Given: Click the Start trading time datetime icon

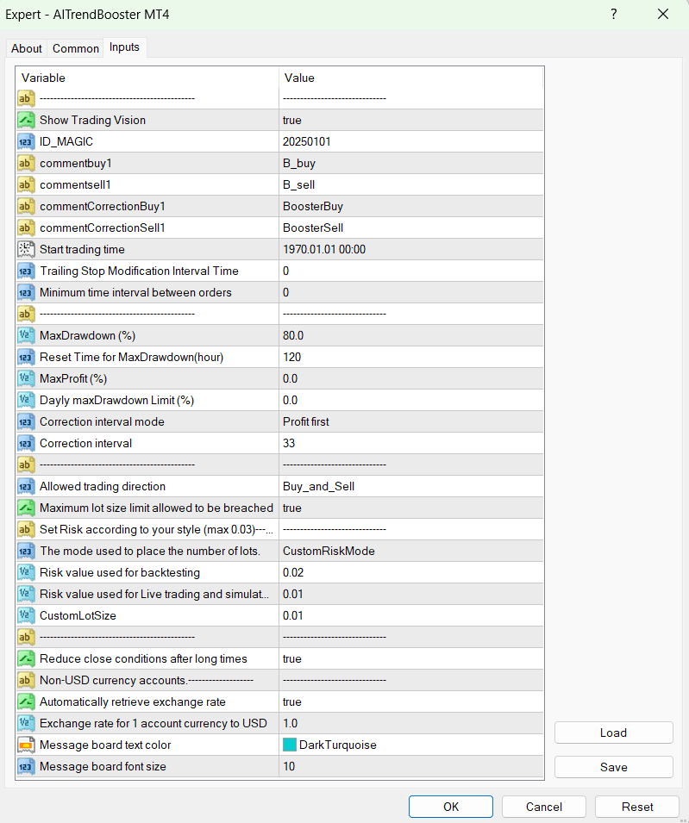Looking at the screenshot, I should point(26,249).
